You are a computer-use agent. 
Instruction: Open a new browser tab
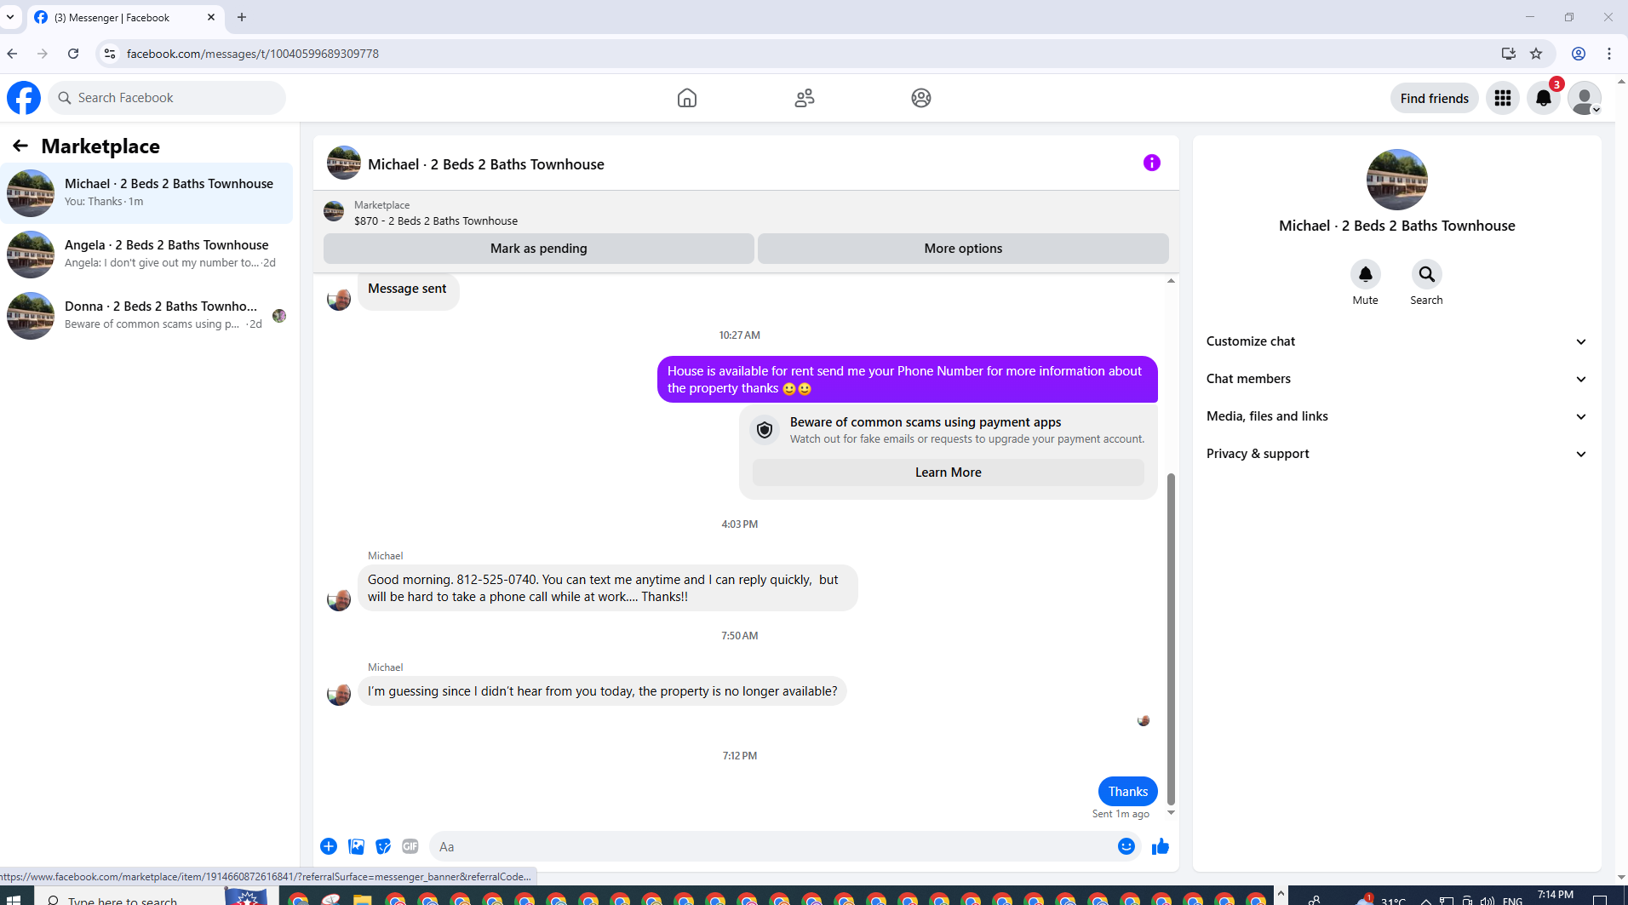(x=242, y=17)
